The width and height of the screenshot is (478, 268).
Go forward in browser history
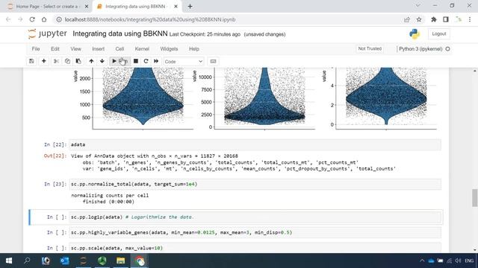click(x=20, y=19)
